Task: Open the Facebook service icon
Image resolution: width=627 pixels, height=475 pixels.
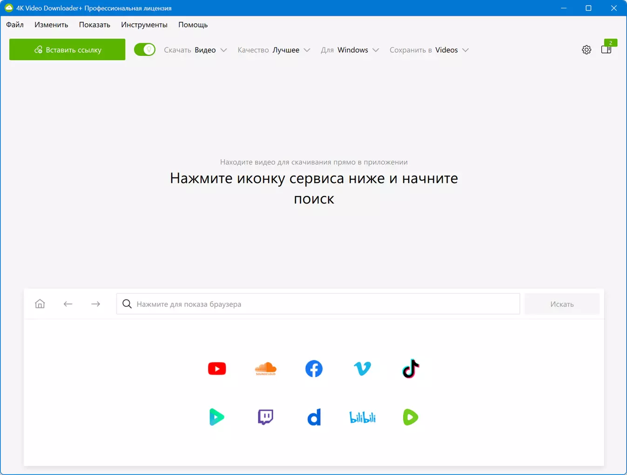Action: pos(314,369)
